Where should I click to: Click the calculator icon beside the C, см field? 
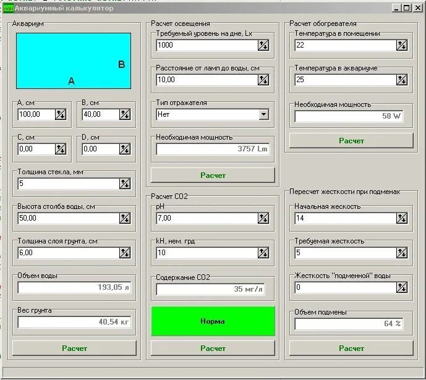(x=61, y=149)
